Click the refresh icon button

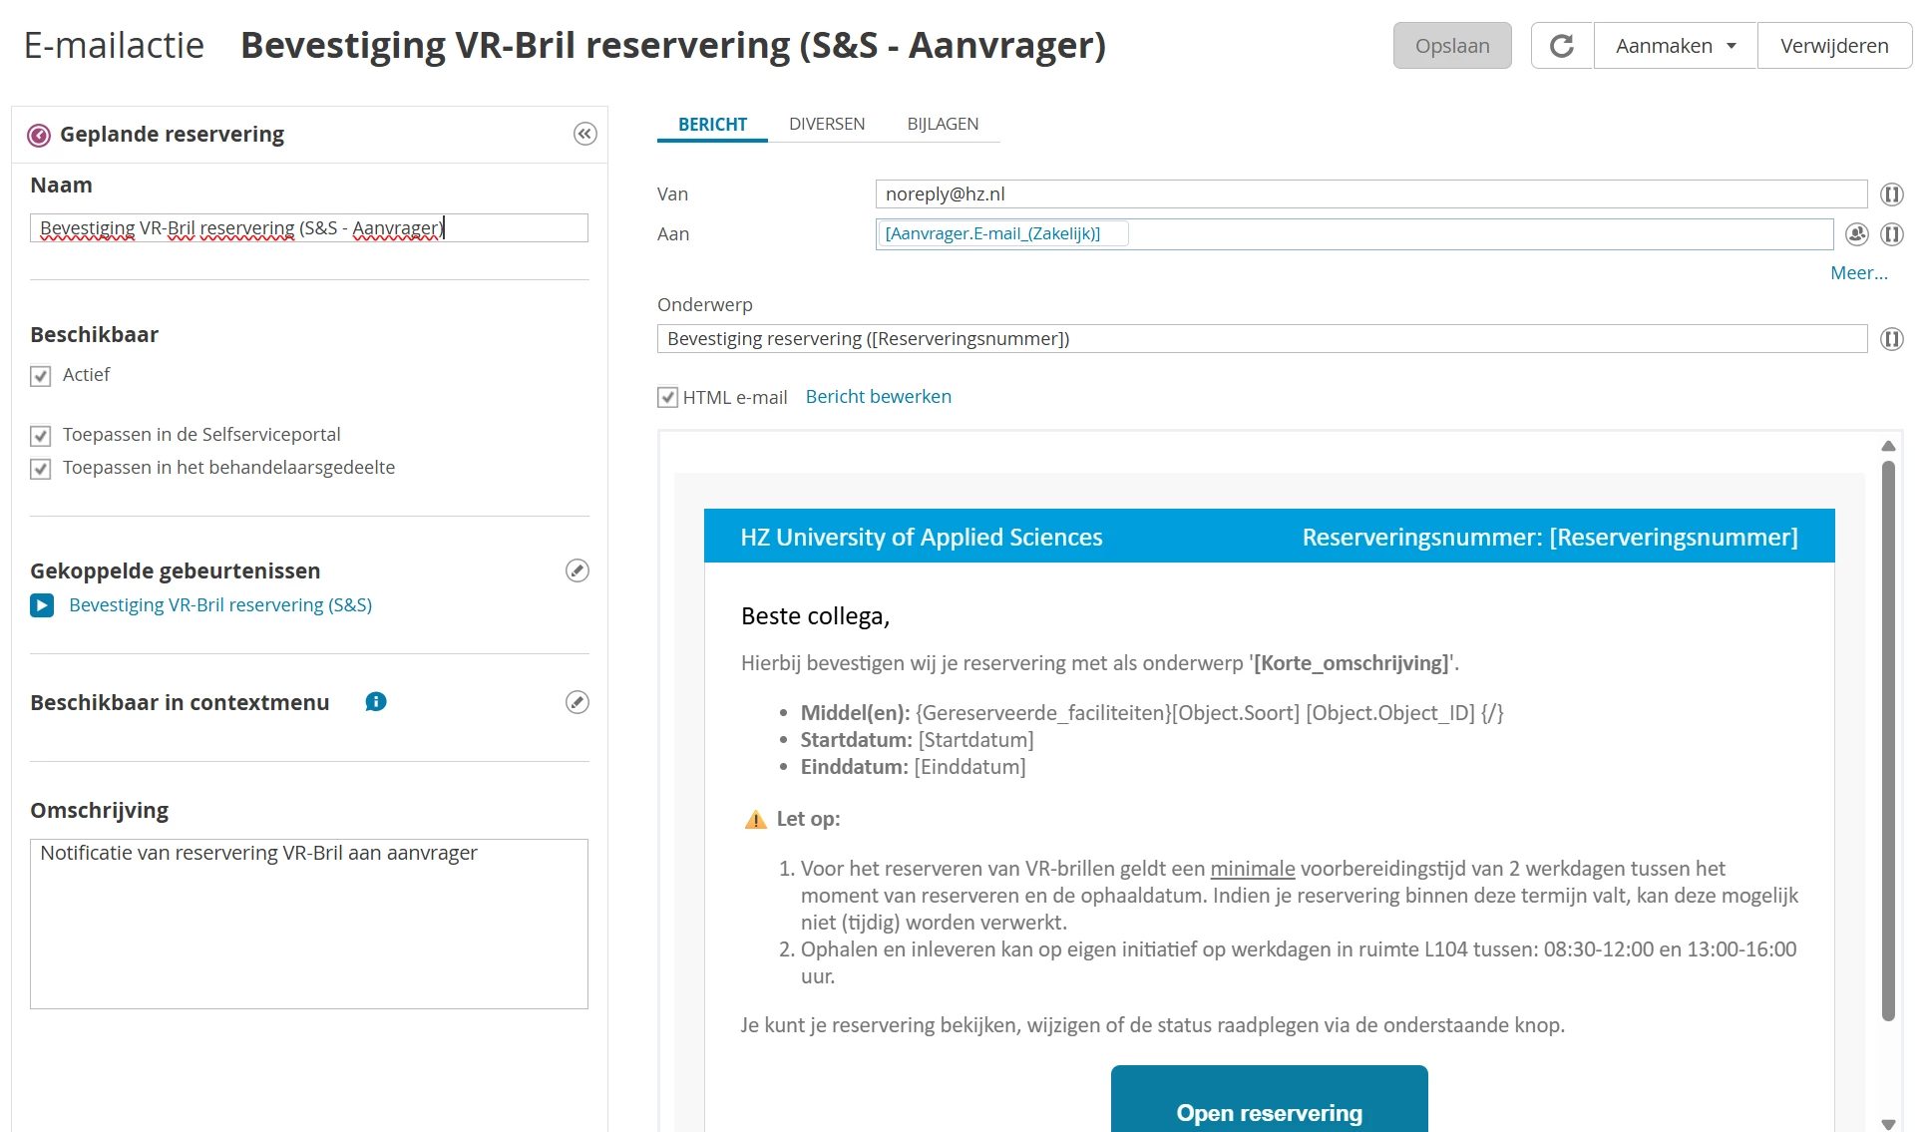(x=1562, y=46)
